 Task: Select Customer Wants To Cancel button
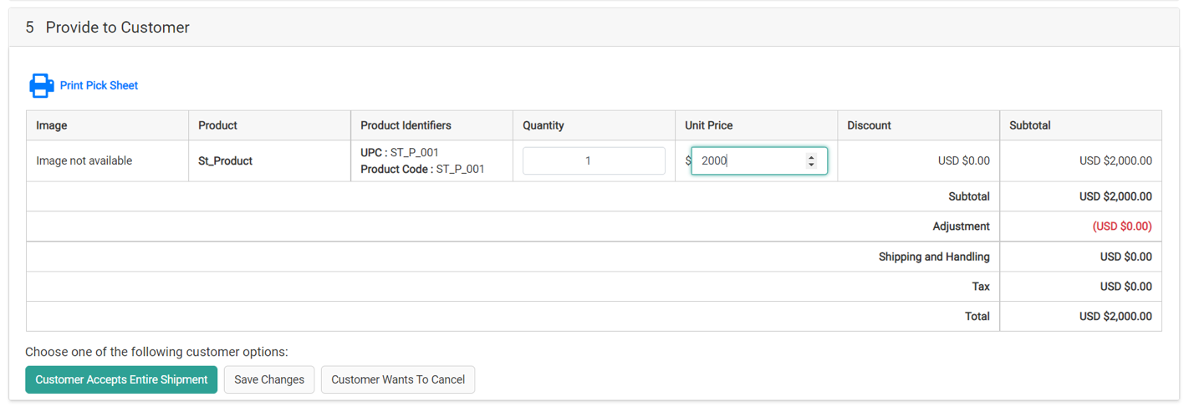pyautogui.click(x=398, y=379)
